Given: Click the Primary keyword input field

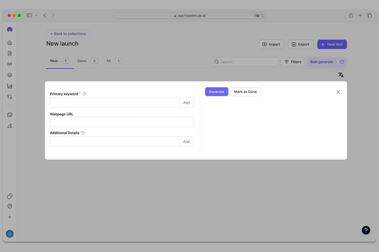Looking at the screenshot, I should pos(114,103).
